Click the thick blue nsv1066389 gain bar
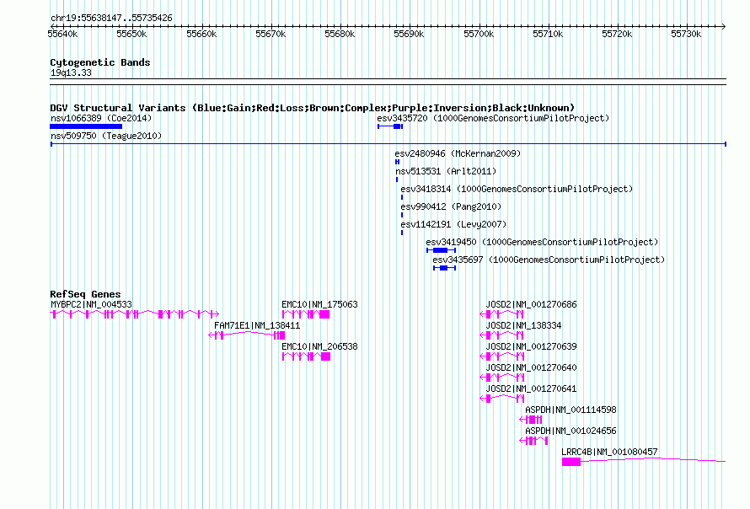Image resolution: width=750 pixels, height=509 pixels. pyautogui.click(x=86, y=126)
